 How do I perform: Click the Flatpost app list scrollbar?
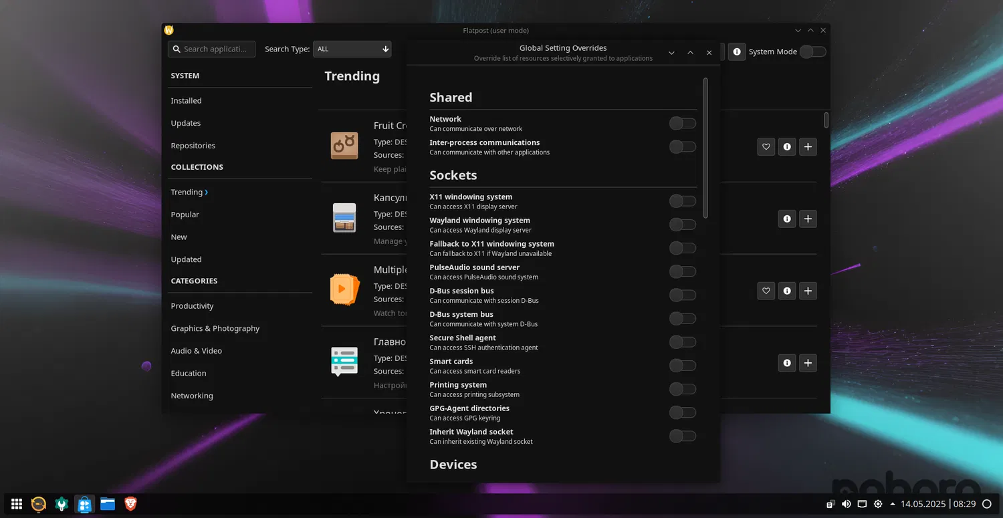826,120
